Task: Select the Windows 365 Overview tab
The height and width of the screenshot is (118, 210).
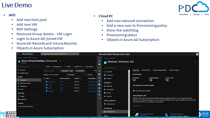Action: pyautogui.click(x=136, y=70)
